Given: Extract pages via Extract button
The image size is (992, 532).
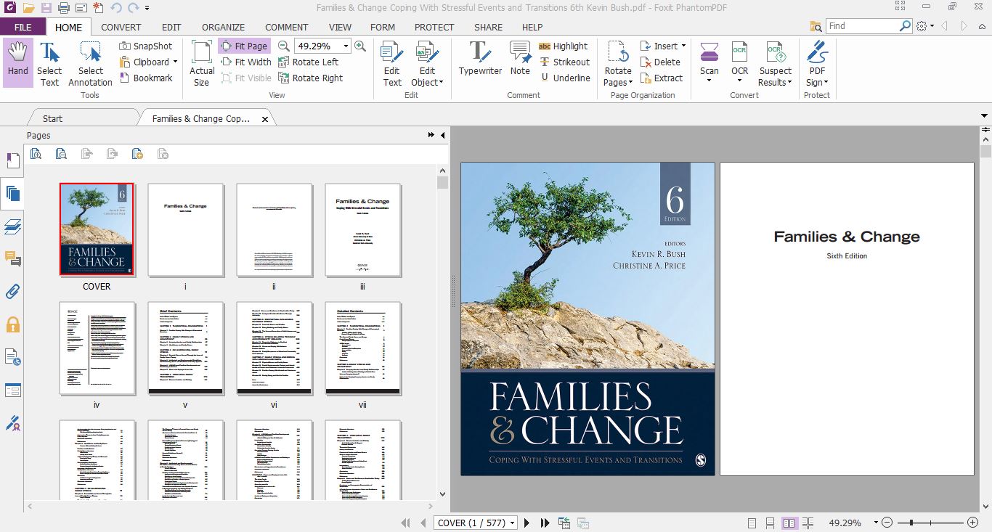Looking at the screenshot, I should (x=662, y=78).
